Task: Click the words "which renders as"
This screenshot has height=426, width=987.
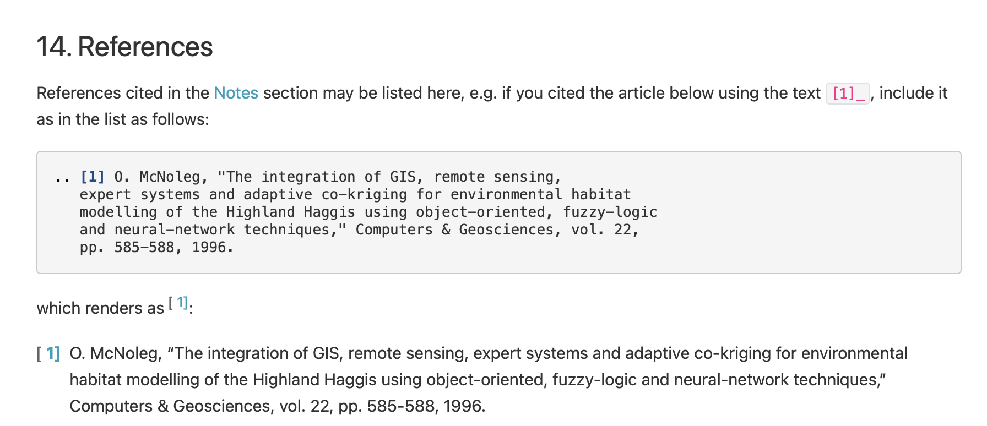Action: click(100, 308)
